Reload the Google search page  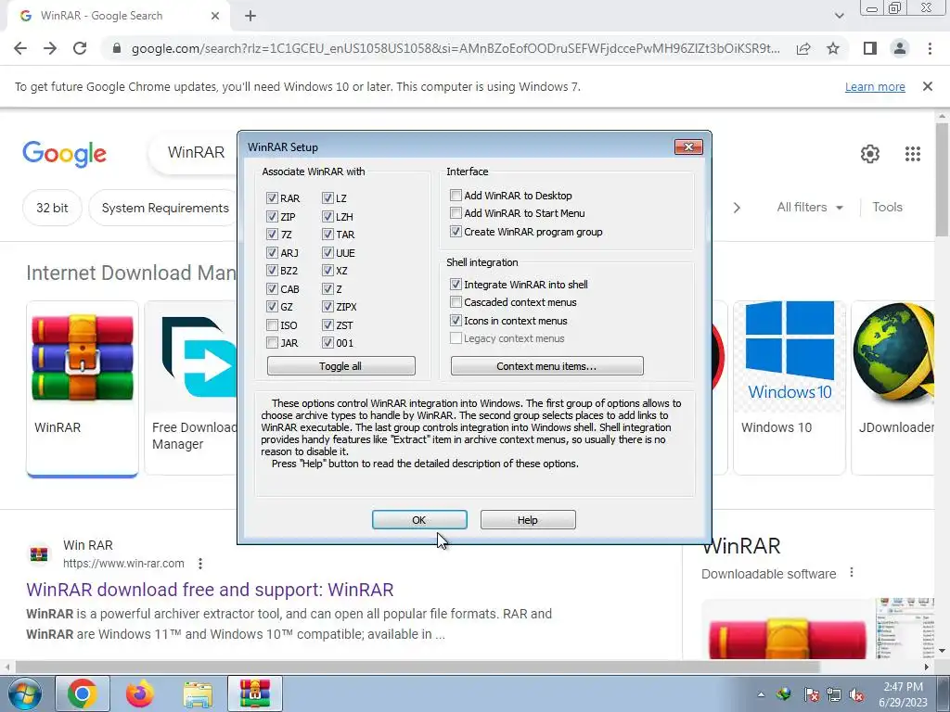point(80,48)
